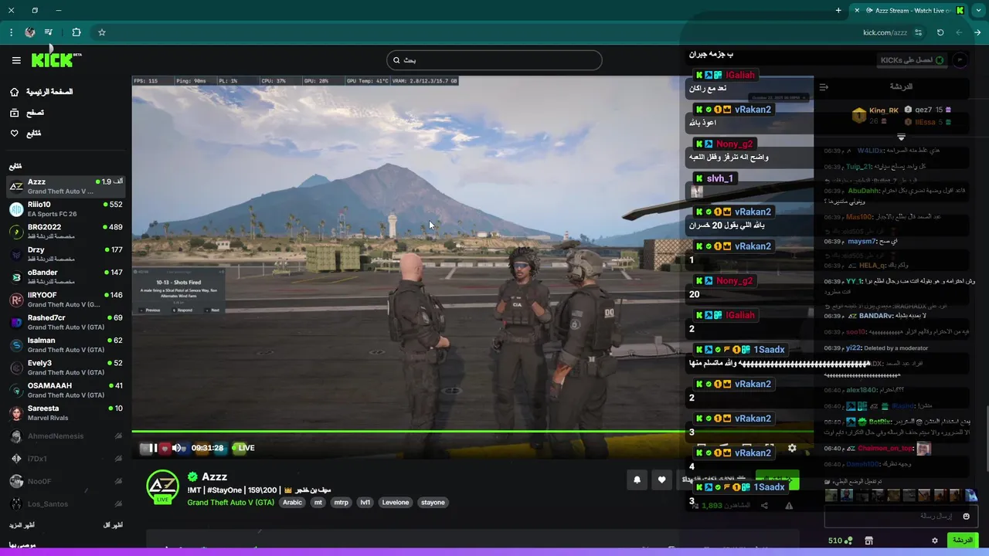
Task: Reload the page in the browser
Action: [940, 32]
